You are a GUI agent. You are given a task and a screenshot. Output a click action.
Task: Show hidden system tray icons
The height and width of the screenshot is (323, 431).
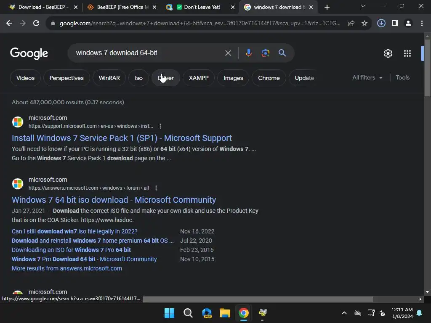(x=344, y=313)
